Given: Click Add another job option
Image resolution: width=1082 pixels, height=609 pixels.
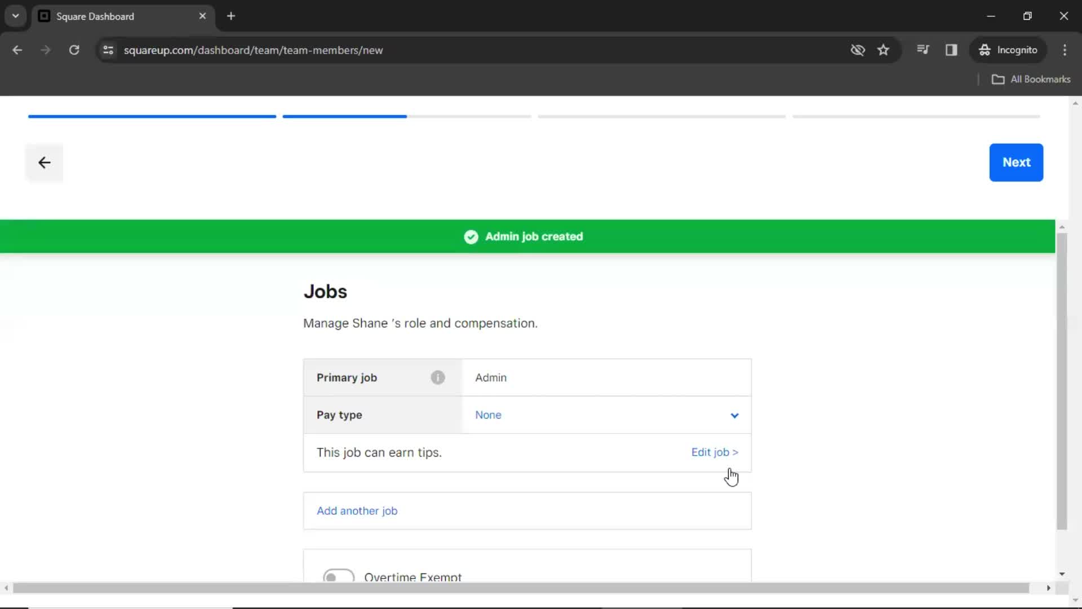Looking at the screenshot, I should click(357, 511).
